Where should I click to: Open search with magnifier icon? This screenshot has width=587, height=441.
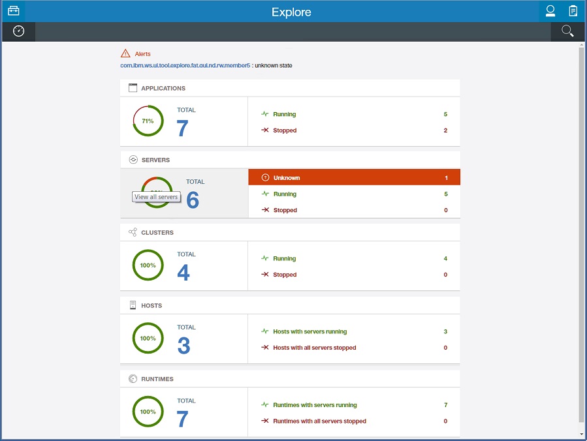click(x=567, y=31)
